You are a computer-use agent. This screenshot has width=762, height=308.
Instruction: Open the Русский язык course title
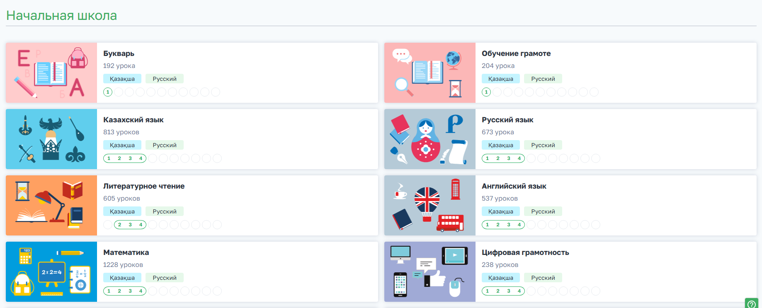coord(507,120)
